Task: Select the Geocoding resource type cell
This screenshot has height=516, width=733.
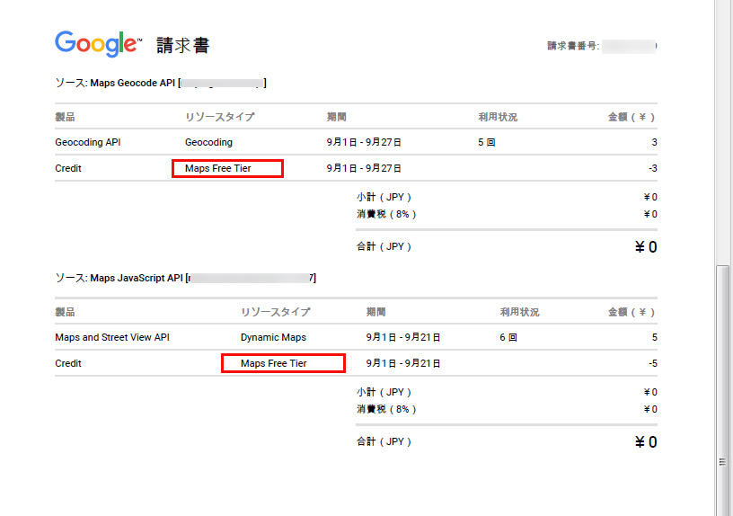Action: [x=208, y=142]
